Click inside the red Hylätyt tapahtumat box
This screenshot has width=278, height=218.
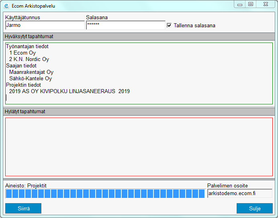pos(139,147)
